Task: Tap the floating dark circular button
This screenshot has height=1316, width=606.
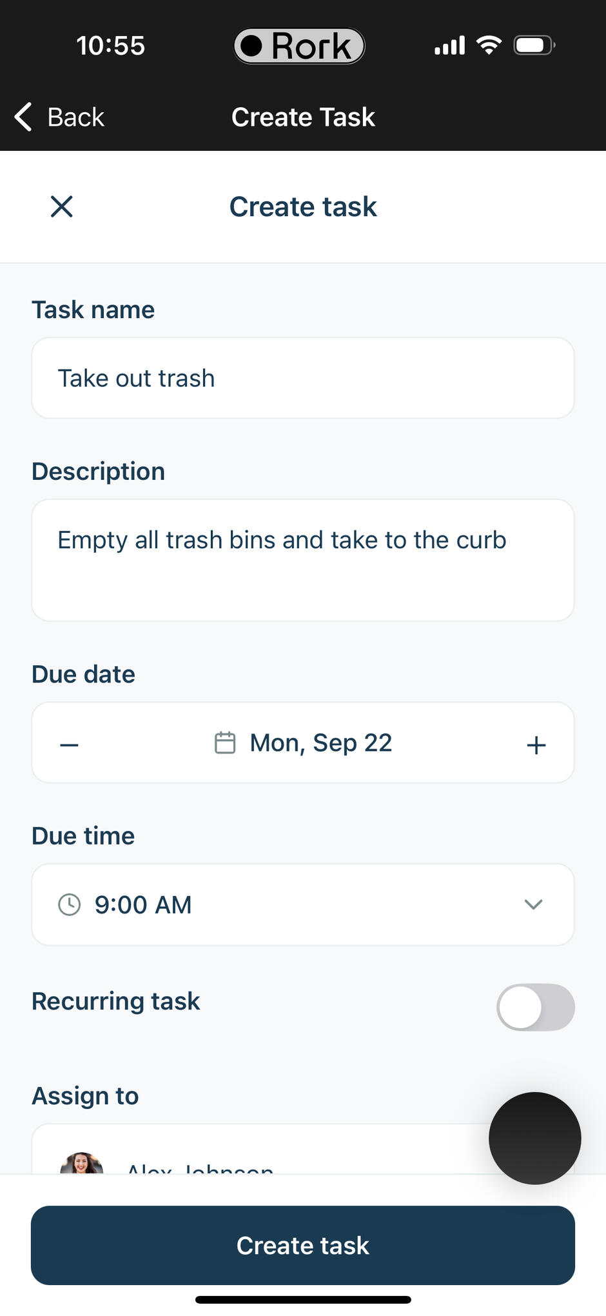Action: click(x=534, y=1138)
